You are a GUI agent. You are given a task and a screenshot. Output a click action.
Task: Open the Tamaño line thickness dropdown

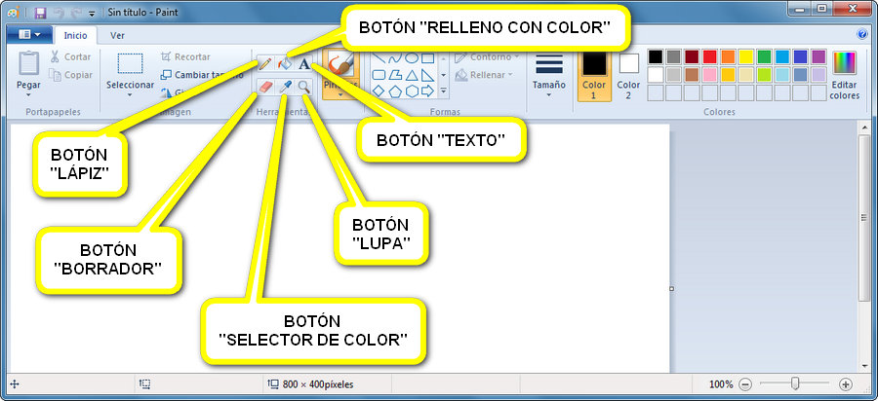549,74
